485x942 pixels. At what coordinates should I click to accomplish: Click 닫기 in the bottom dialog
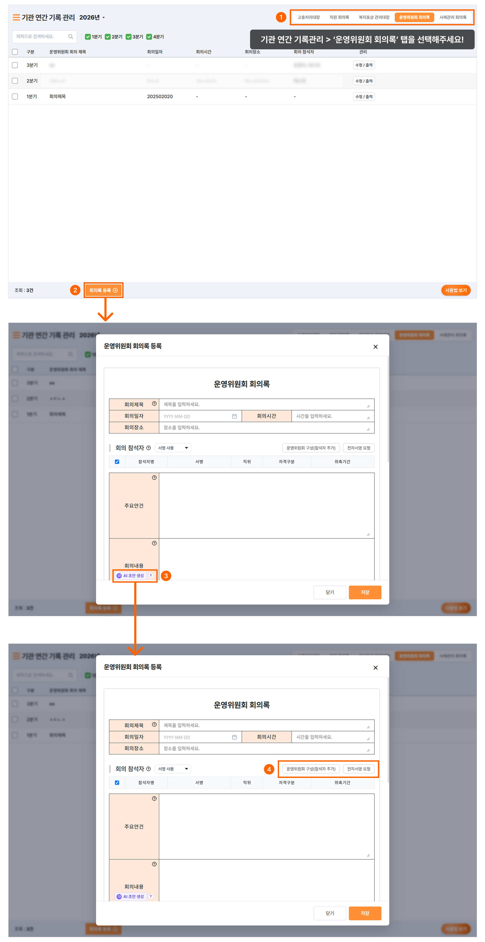tap(330, 913)
